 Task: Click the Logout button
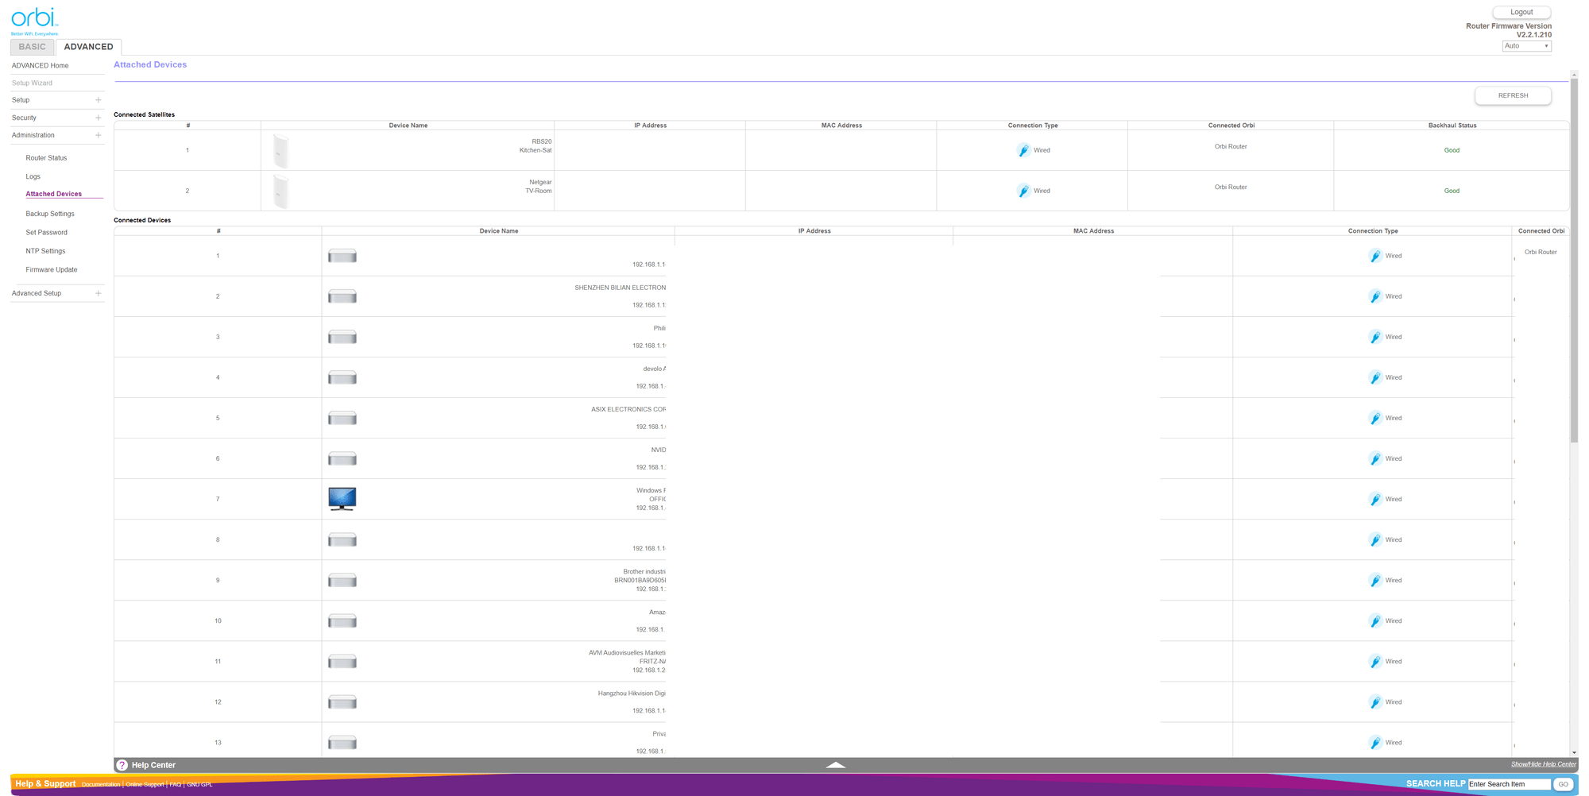(1521, 12)
